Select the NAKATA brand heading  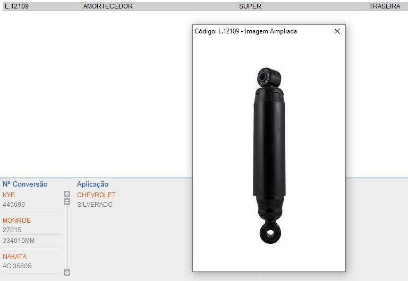[14, 257]
